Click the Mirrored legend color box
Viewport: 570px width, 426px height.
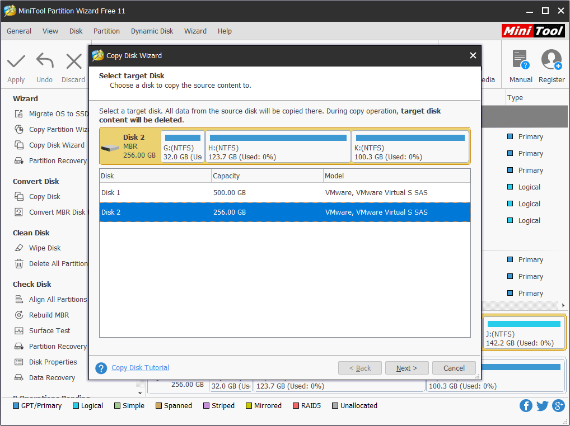pyautogui.click(x=249, y=406)
